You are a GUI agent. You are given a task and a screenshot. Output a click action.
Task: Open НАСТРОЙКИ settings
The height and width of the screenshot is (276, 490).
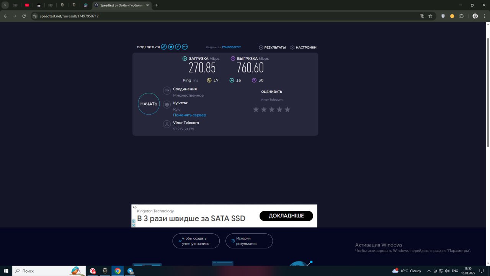point(304,48)
